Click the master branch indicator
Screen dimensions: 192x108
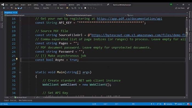(179, 104)
